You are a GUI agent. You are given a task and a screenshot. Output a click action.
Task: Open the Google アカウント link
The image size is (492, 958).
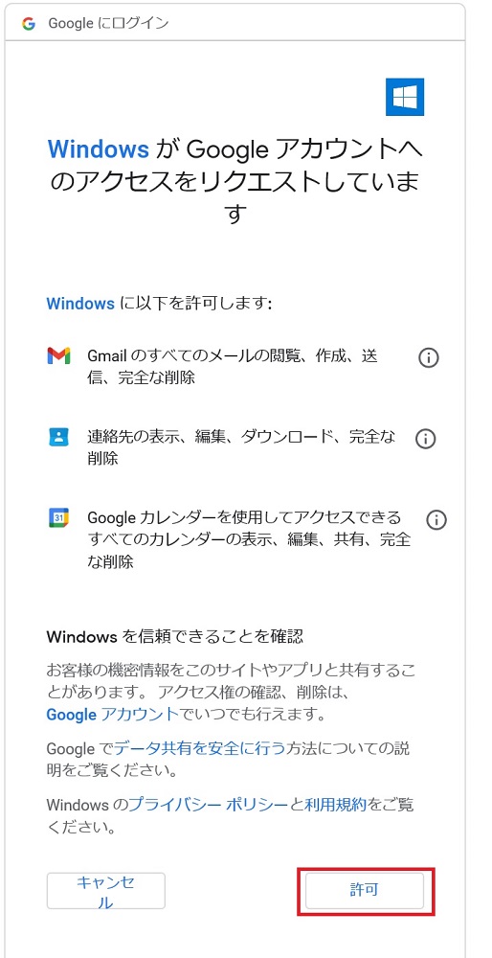(x=113, y=715)
